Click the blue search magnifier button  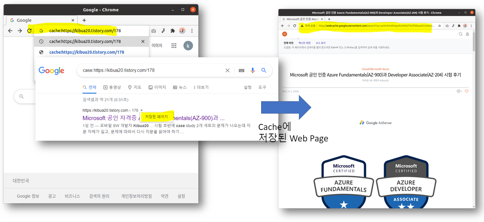264,71
